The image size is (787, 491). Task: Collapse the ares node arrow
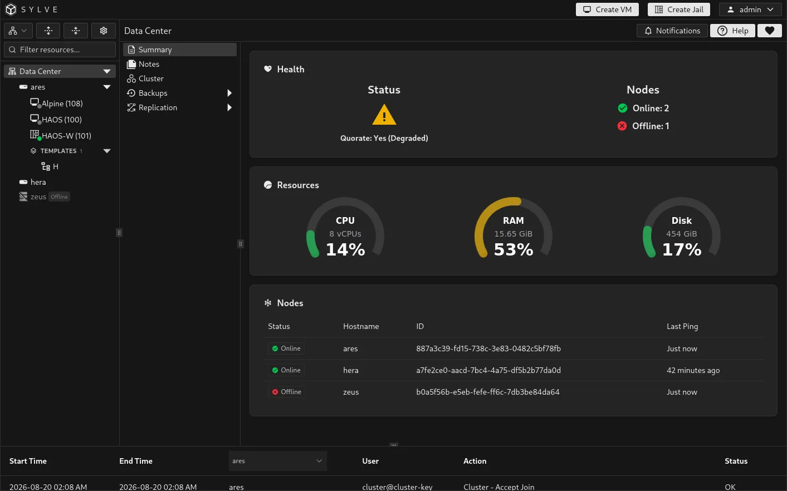[107, 87]
